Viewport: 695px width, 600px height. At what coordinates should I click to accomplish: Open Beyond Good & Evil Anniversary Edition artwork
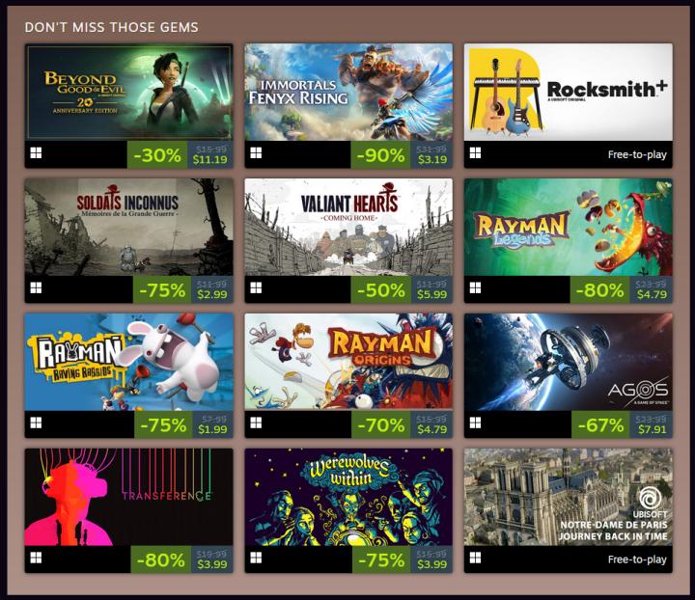click(x=128, y=92)
